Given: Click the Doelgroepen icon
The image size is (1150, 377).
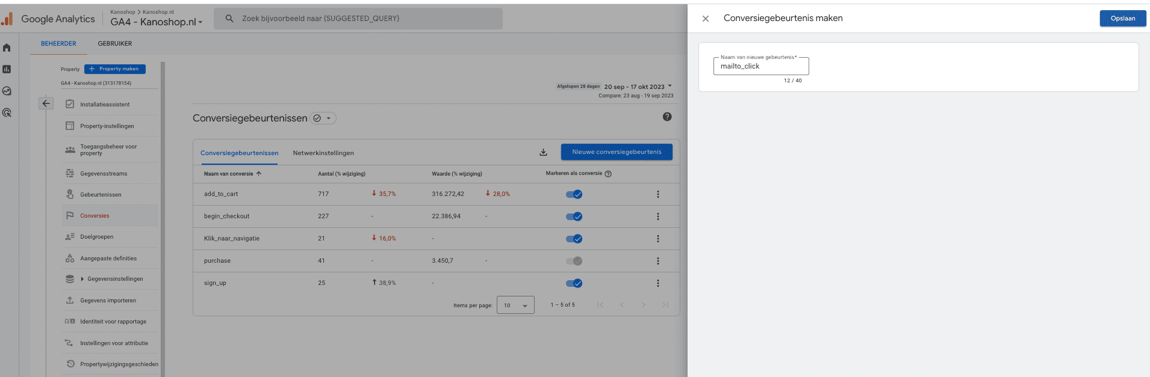Looking at the screenshot, I should pos(70,236).
